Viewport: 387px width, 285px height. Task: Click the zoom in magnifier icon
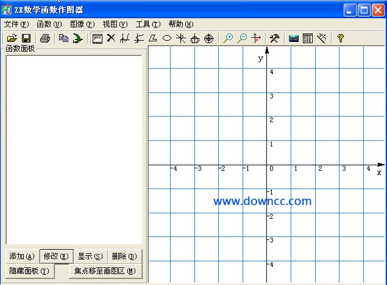click(228, 38)
